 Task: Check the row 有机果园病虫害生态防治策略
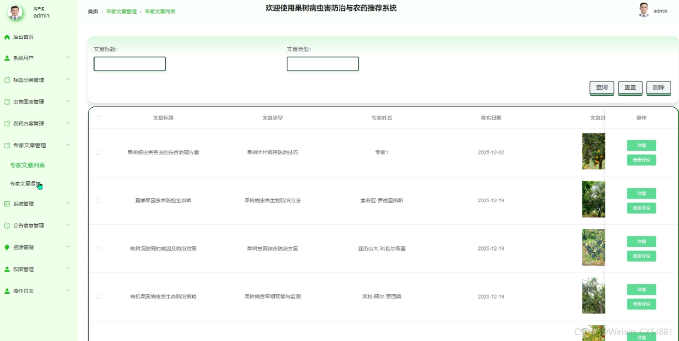click(x=98, y=296)
